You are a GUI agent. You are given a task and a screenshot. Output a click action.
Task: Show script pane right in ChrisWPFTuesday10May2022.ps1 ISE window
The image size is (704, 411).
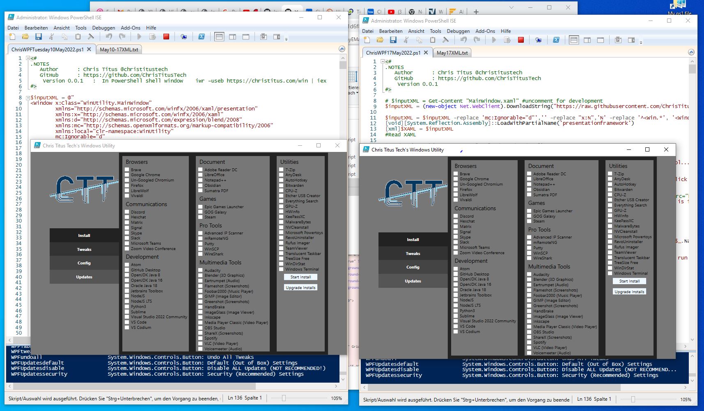click(233, 37)
